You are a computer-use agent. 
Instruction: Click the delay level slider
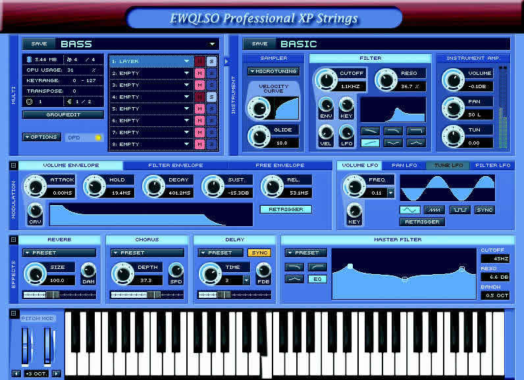click(234, 295)
